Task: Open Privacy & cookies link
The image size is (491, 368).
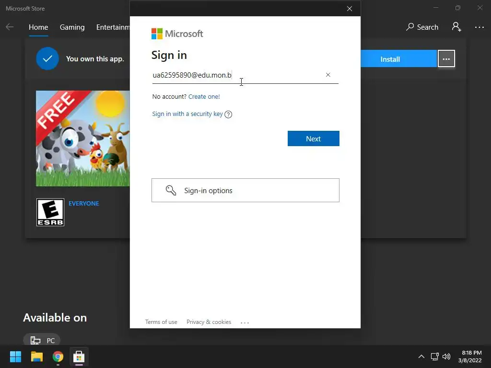Action: (209, 322)
